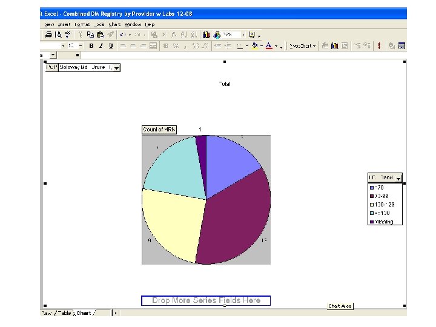Open the PCP page field dropdown arrow
436x327 pixels.
[x=117, y=68]
